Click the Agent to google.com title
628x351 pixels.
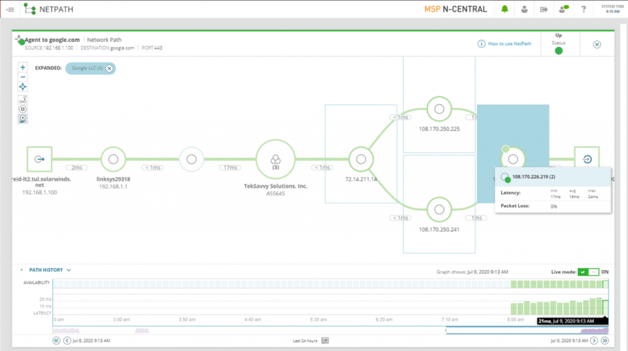[x=52, y=40]
